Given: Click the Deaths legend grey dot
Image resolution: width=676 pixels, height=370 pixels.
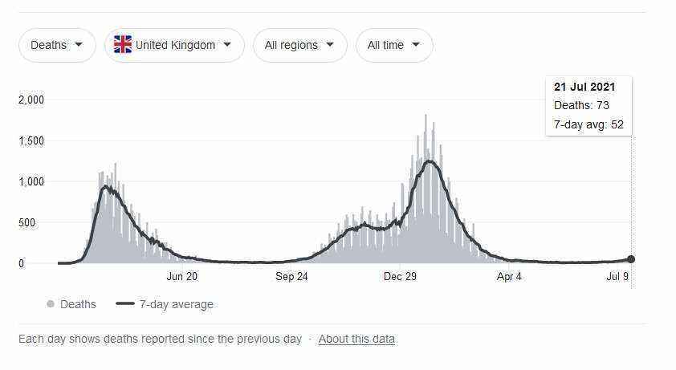Looking at the screenshot, I should [51, 304].
